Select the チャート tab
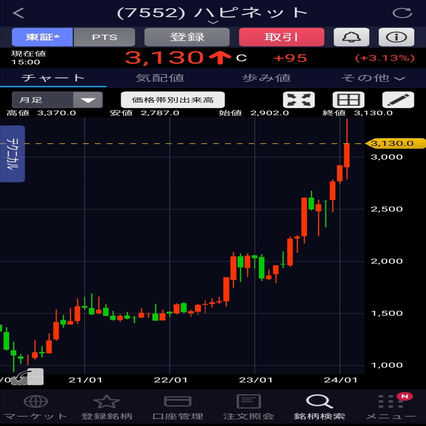 (53, 78)
